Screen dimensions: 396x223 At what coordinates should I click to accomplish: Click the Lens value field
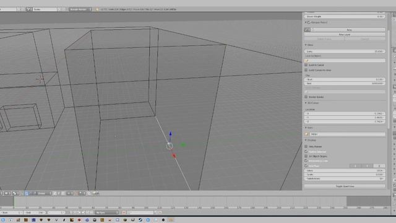[x=345, y=51]
